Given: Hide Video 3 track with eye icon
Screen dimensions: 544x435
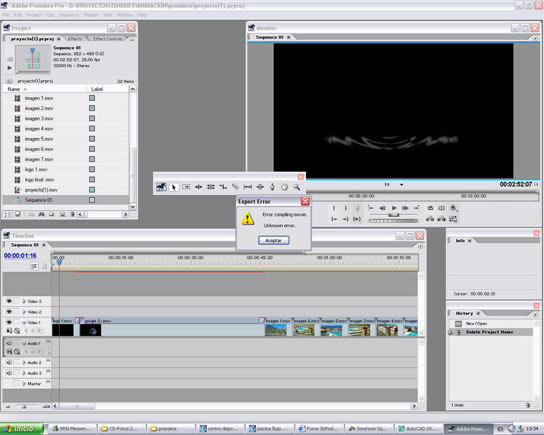Looking at the screenshot, I should (x=9, y=301).
